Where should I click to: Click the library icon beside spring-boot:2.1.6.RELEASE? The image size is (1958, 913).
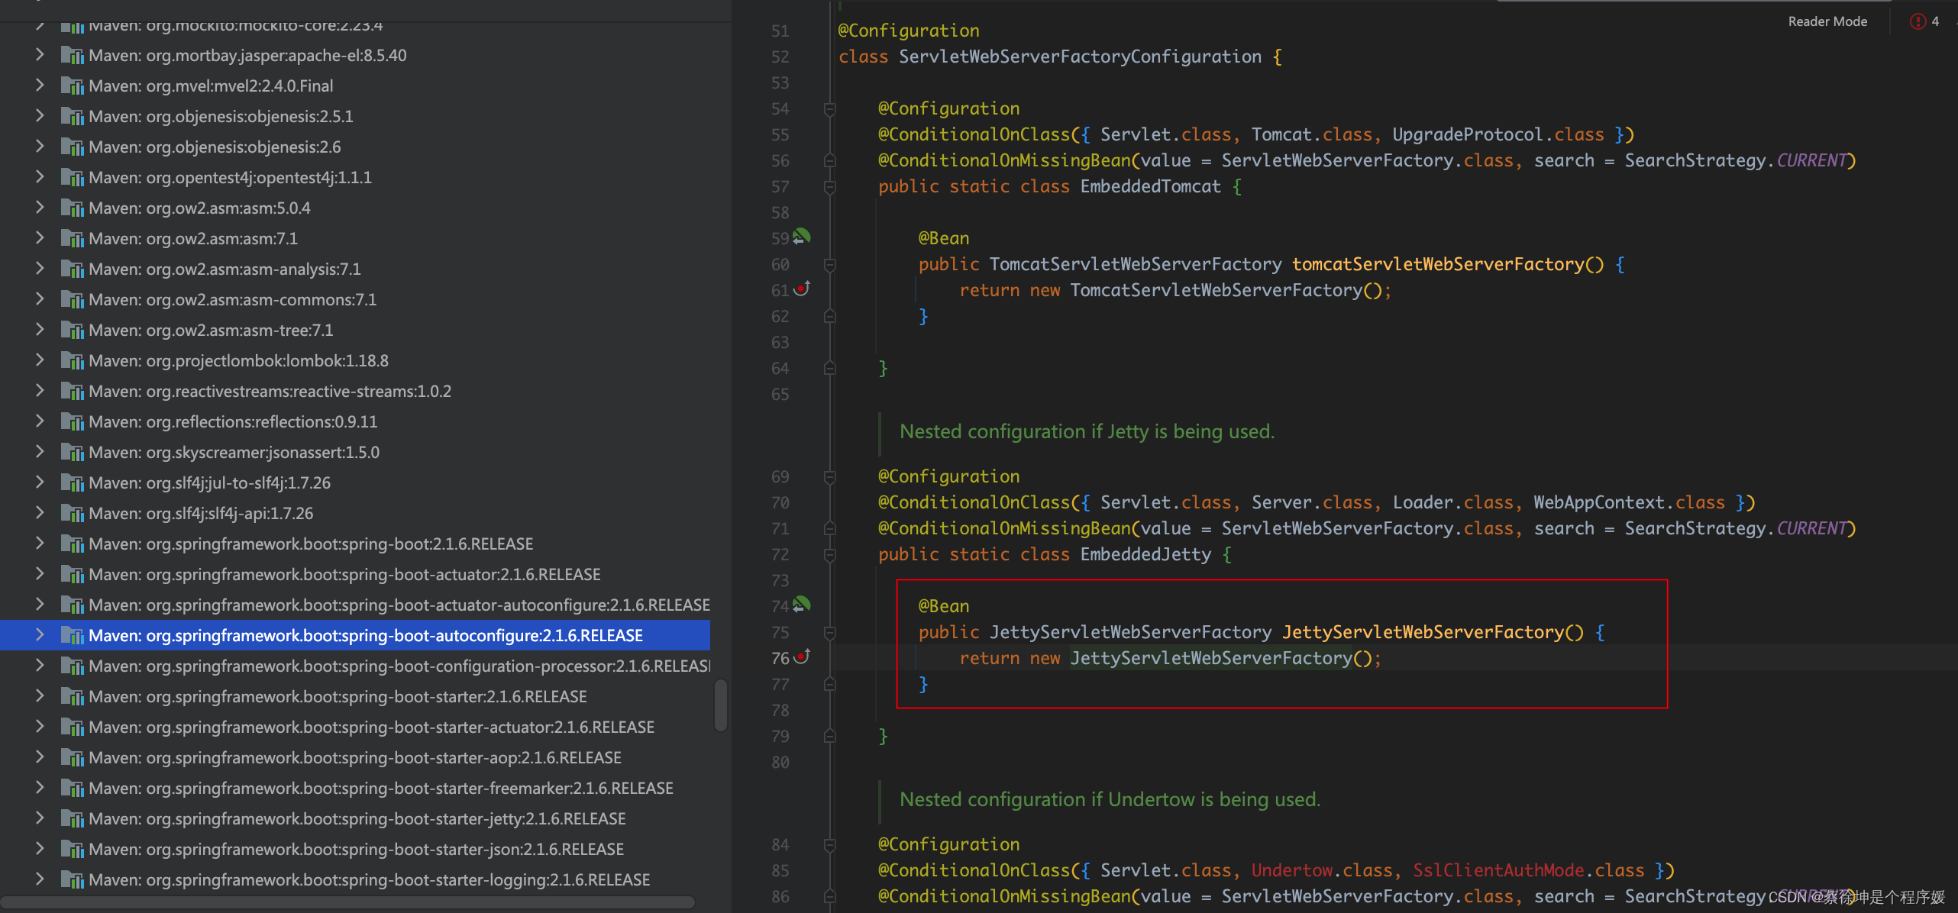pyautogui.click(x=73, y=544)
